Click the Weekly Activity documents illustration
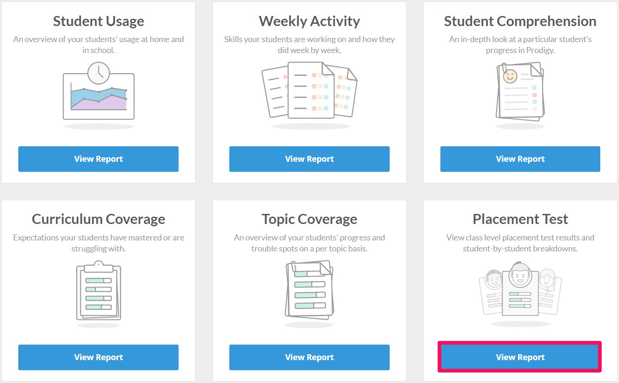 [309, 95]
